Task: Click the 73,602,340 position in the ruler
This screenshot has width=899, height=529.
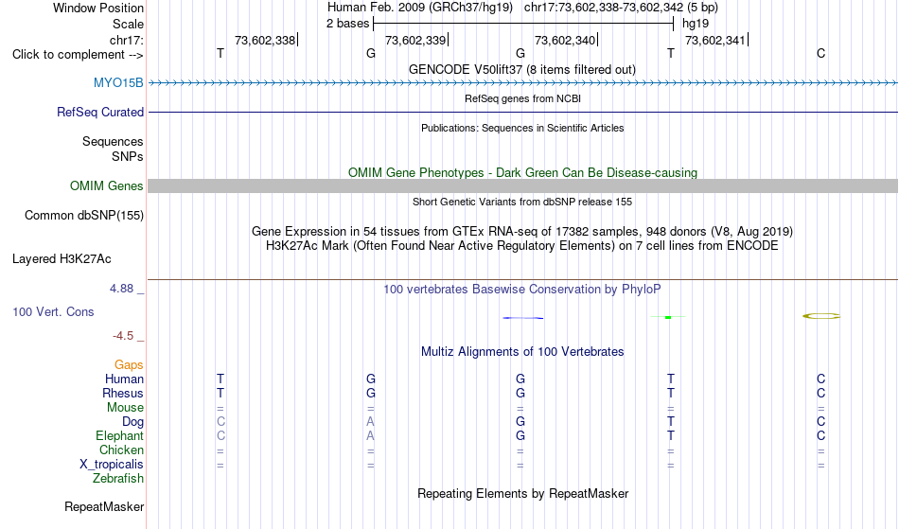Action: pyautogui.click(x=565, y=41)
